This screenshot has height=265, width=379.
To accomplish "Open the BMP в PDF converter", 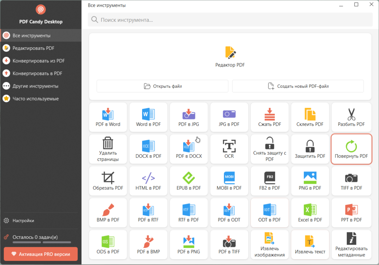I will 108,213.
